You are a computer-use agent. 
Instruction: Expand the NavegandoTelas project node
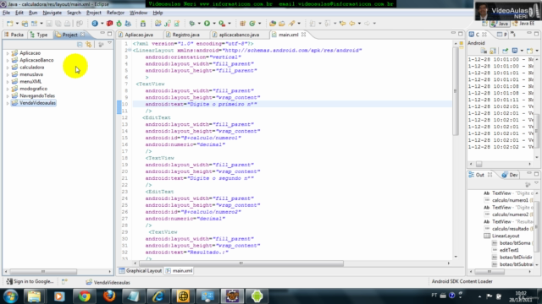click(8, 95)
